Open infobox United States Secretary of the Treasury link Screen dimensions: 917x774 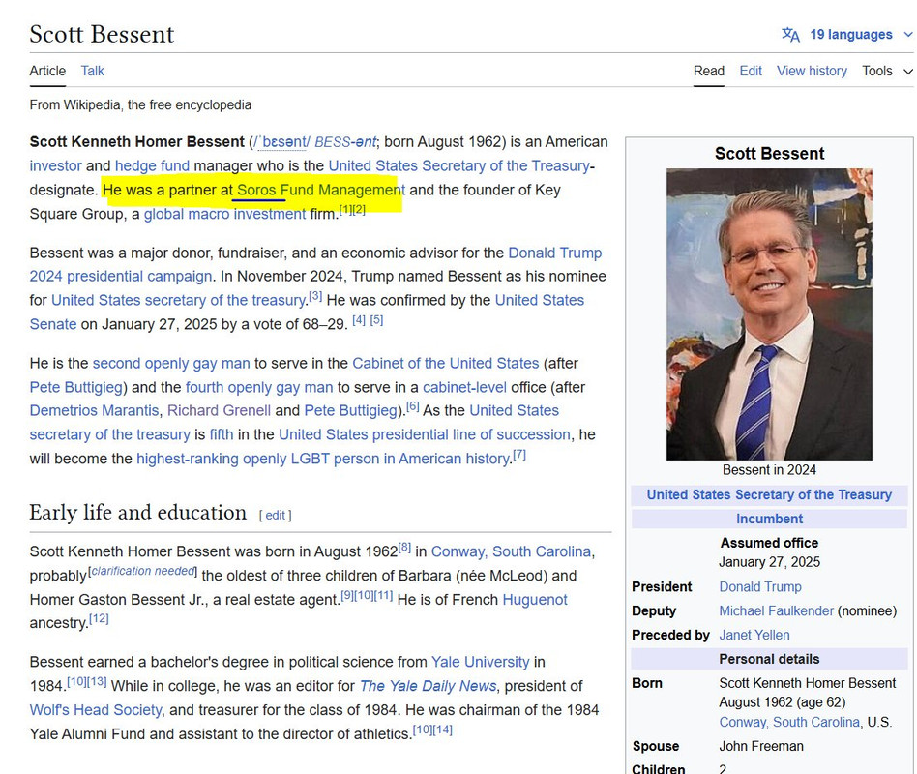click(769, 495)
